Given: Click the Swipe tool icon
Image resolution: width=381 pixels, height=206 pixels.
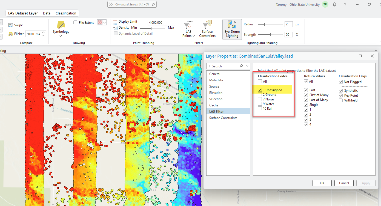Looking at the screenshot, I should 11,25.
